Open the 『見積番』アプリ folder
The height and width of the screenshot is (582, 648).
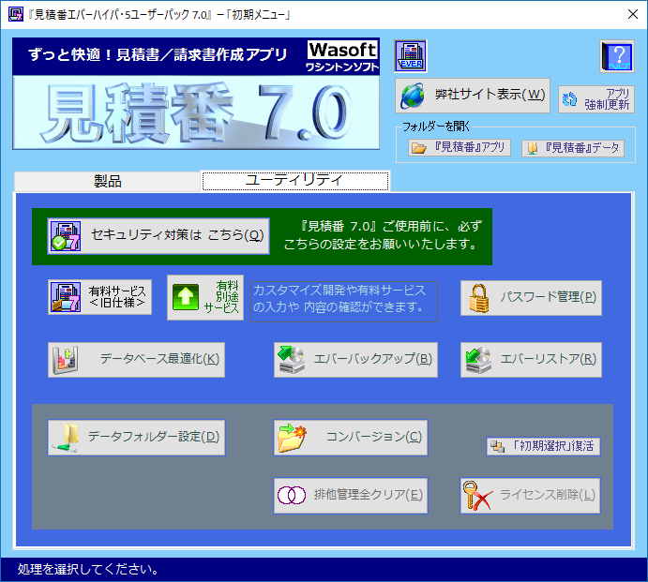pyautogui.click(x=460, y=148)
